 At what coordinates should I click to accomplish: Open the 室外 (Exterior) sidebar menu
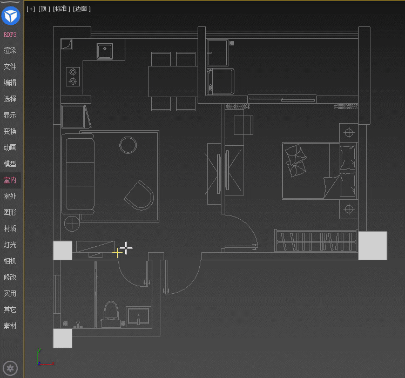(x=10, y=197)
